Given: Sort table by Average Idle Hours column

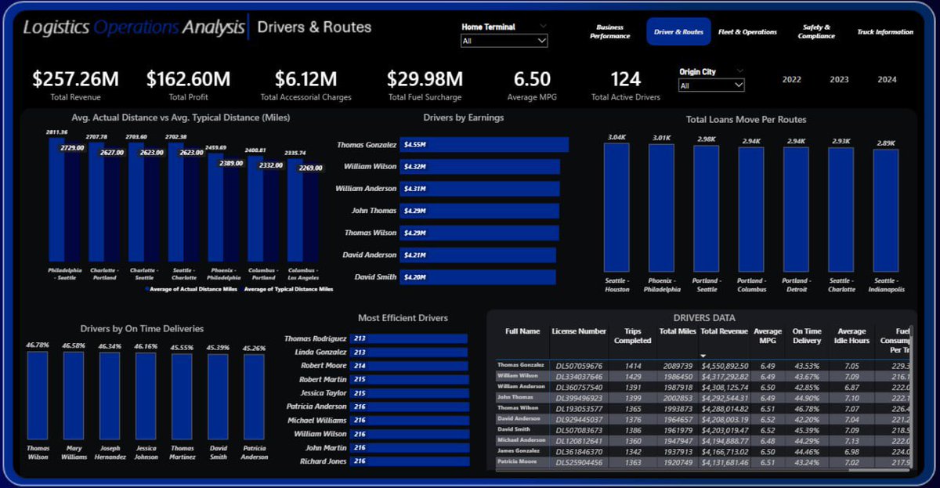Looking at the screenshot, I should click(x=851, y=336).
